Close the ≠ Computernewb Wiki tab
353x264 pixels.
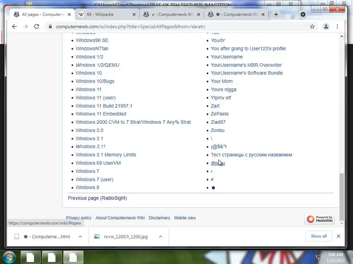pos(198,14)
